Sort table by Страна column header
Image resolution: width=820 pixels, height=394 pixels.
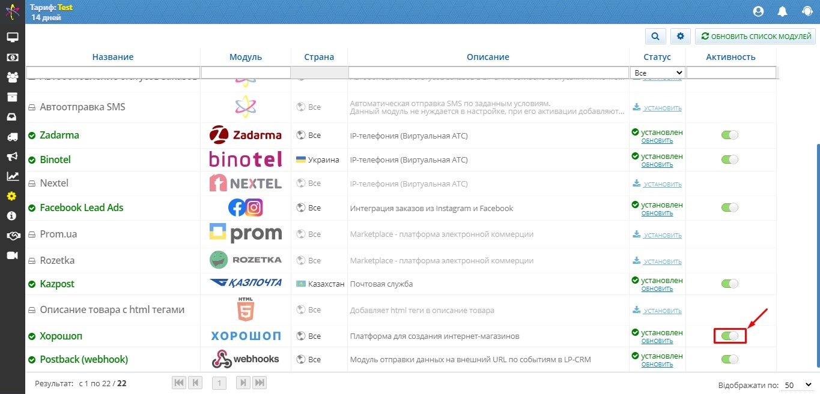click(x=319, y=57)
